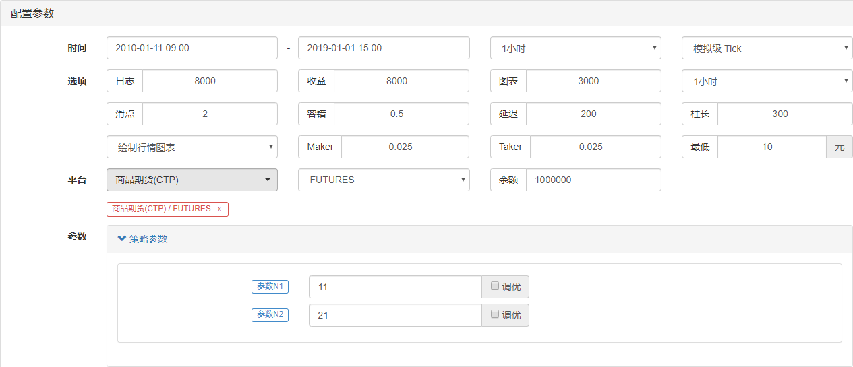Enable 调优 checkbox for 参数N2
Image resolution: width=853 pixels, height=367 pixels.
(x=495, y=314)
